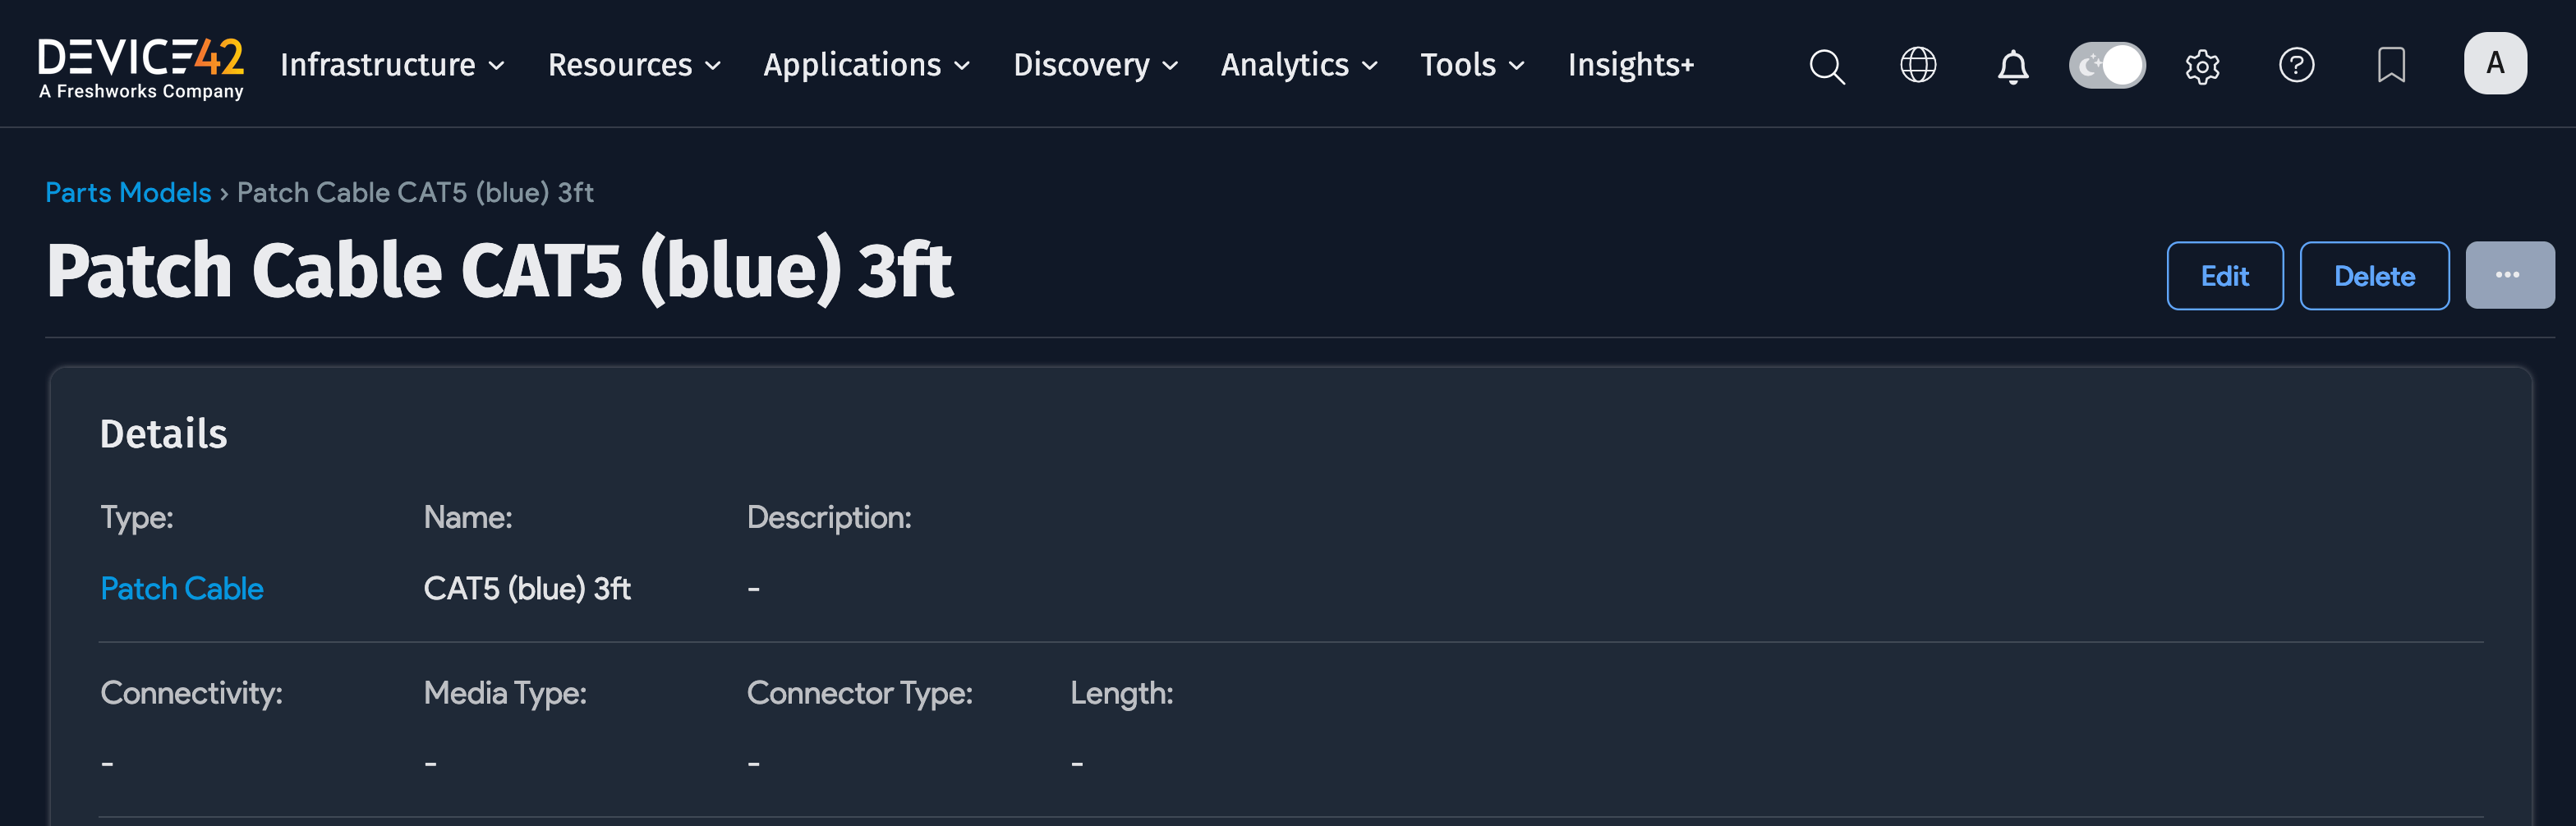Expand the Applications dropdown menu
This screenshot has width=2576, height=826.
[x=866, y=66]
